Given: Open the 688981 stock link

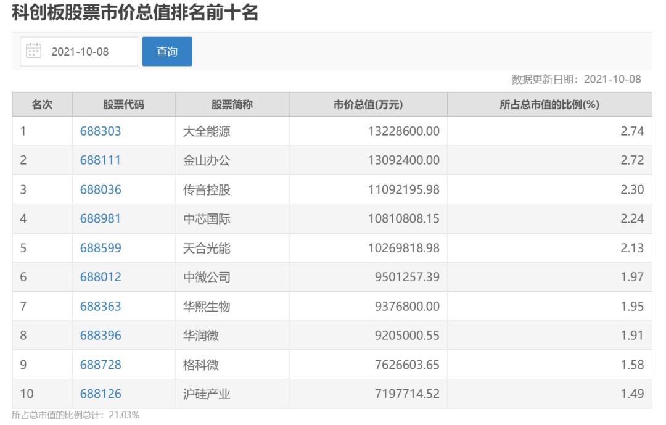Looking at the screenshot, I should click(101, 219).
